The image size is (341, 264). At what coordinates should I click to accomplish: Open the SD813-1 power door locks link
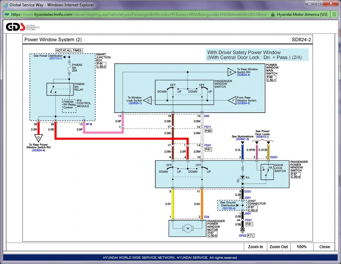click(x=262, y=137)
